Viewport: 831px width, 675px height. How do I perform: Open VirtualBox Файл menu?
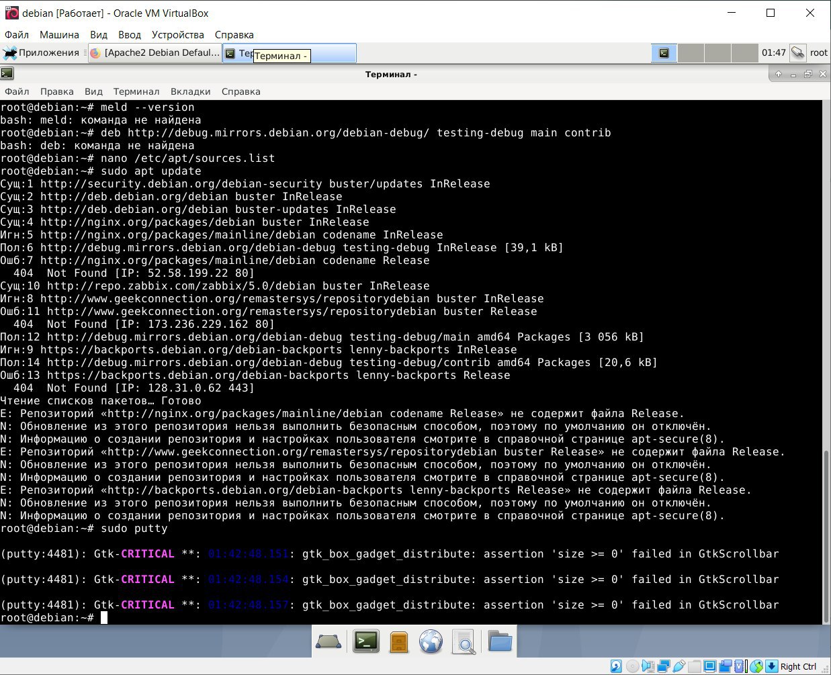17,35
